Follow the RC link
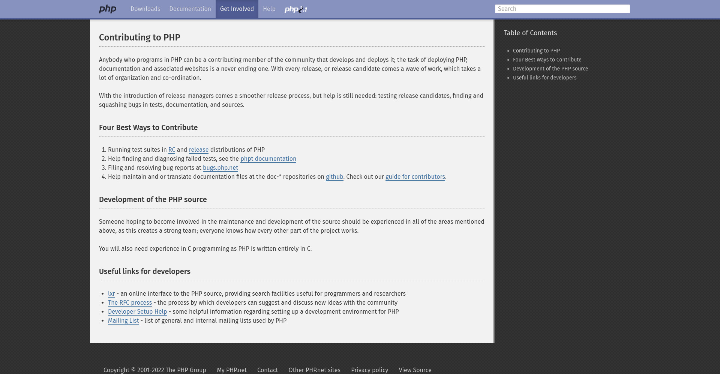The image size is (720, 374). coord(172,150)
